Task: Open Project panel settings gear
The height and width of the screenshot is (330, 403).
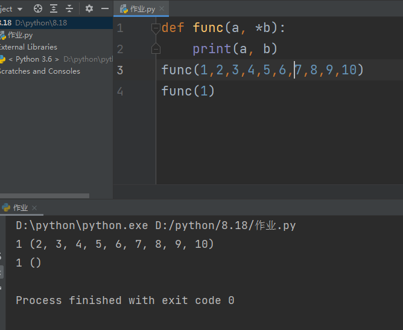Action: (x=89, y=8)
